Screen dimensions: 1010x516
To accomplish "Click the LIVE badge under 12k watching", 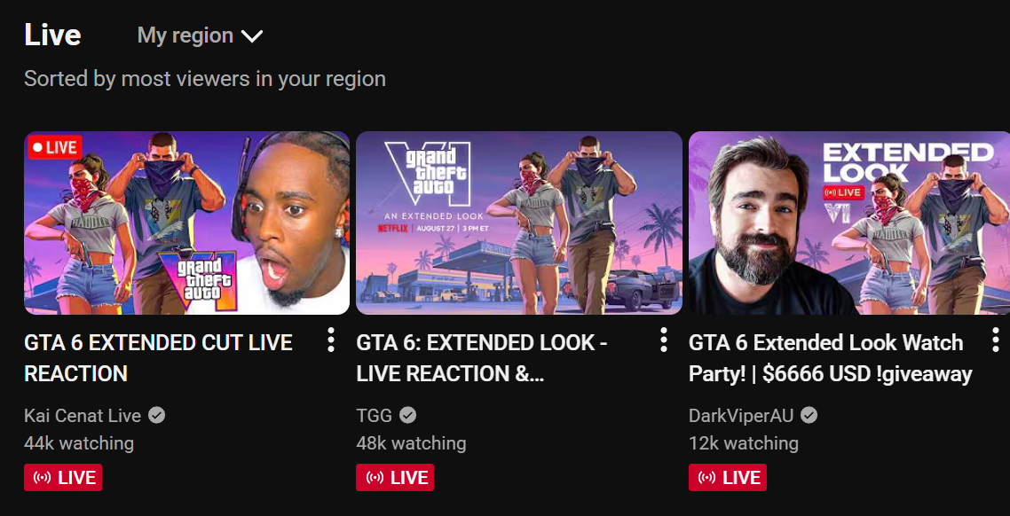I will (x=727, y=477).
